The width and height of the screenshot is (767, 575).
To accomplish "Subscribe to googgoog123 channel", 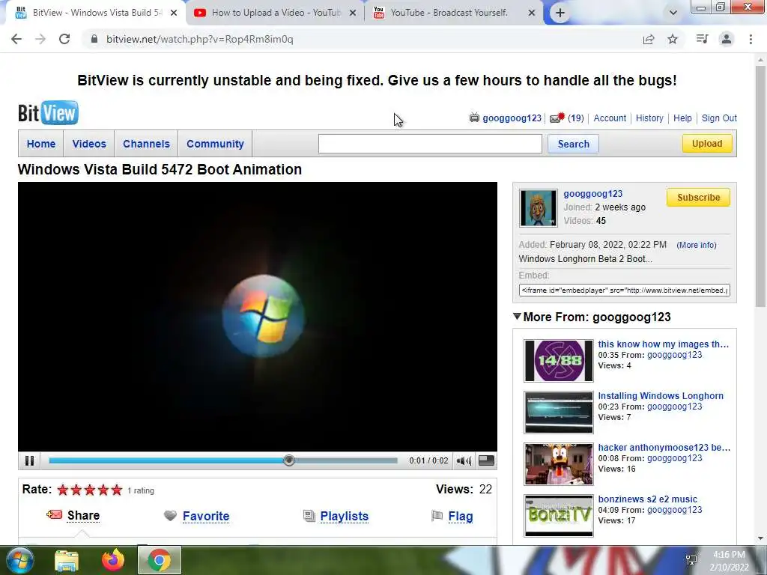I will point(699,197).
